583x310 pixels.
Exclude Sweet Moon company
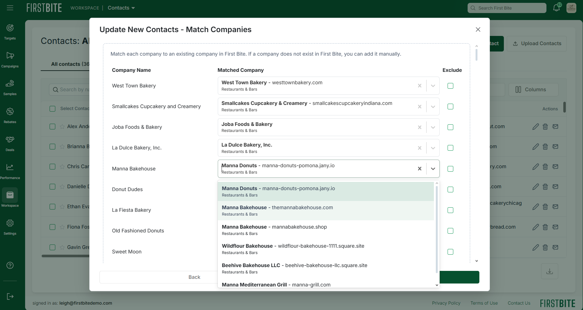[450, 252]
